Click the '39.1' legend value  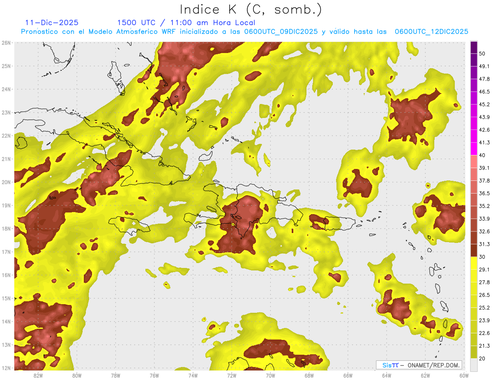(x=484, y=168)
